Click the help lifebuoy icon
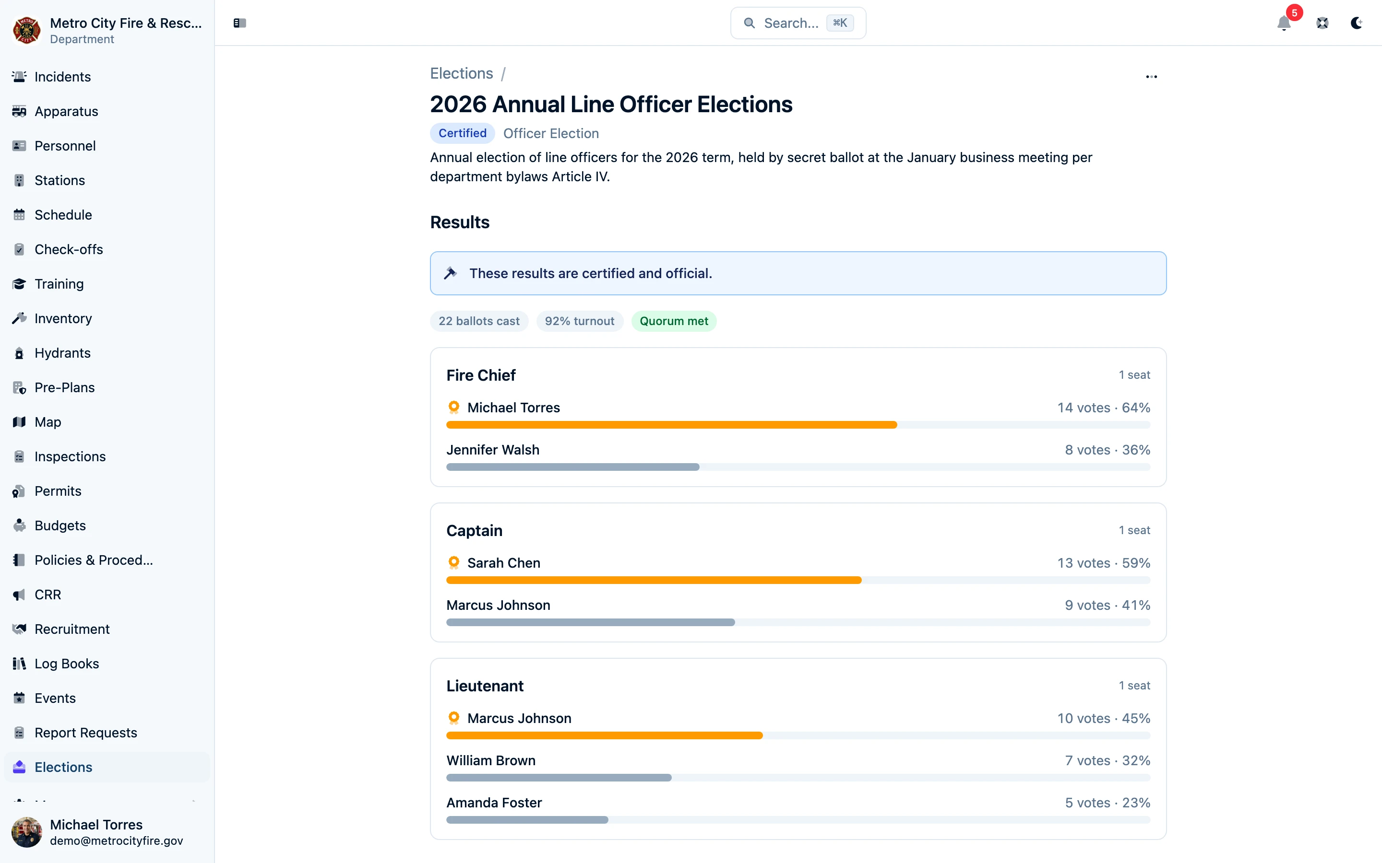 click(x=1322, y=23)
